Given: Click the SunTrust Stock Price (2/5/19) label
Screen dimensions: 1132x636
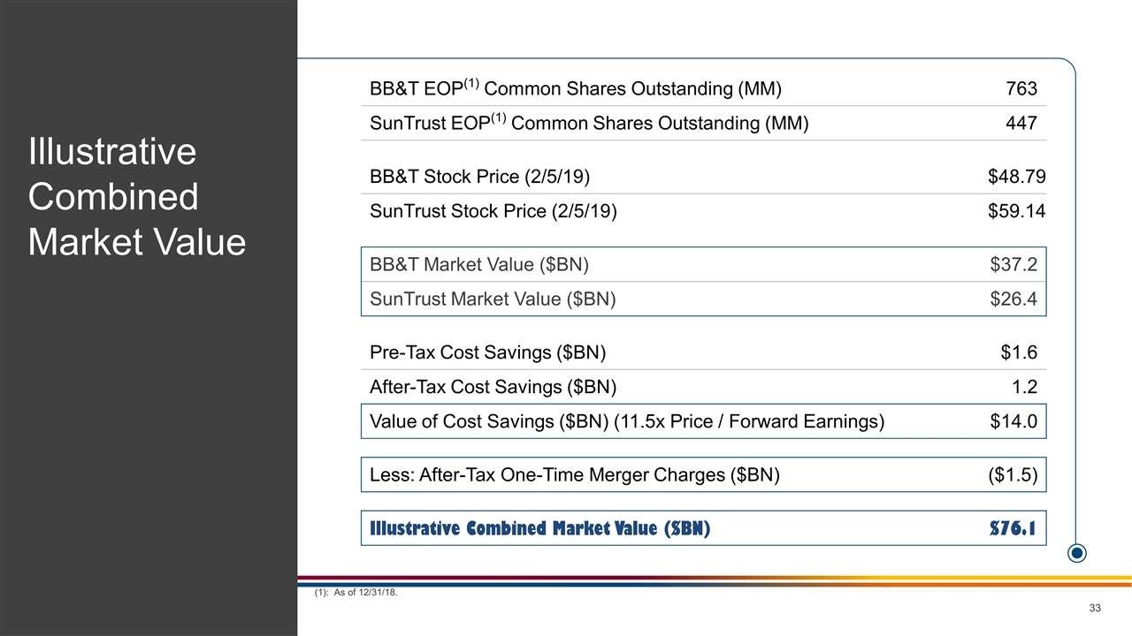Looking at the screenshot, I should [x=493, y=212].
